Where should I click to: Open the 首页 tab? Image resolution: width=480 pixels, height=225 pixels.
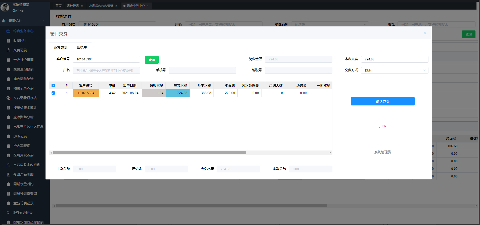click(58, 6)
